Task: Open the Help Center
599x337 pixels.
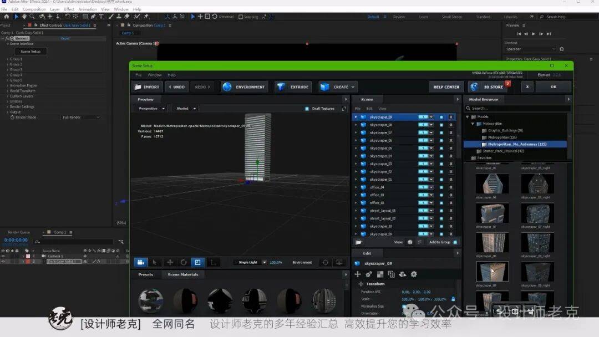Action: pos(446,87)
